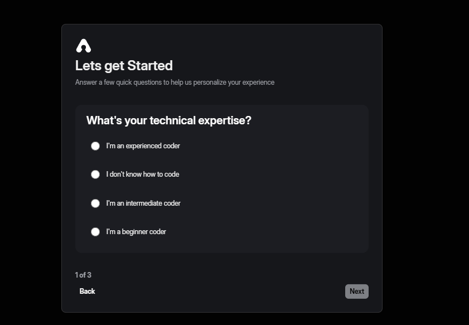469x325 pixels.
Task: Go back using the Back button
Action: point(88,291)
